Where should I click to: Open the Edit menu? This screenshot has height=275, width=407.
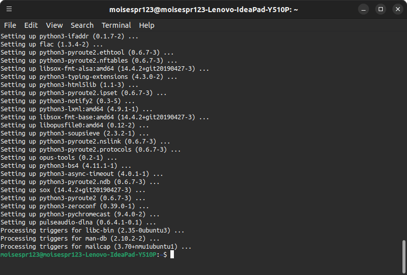tap(31, 25)
